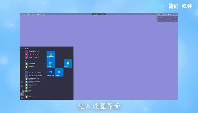The image size is (198, 113).
Task: Open the 360压缩 tile
Action: [51, 64]
